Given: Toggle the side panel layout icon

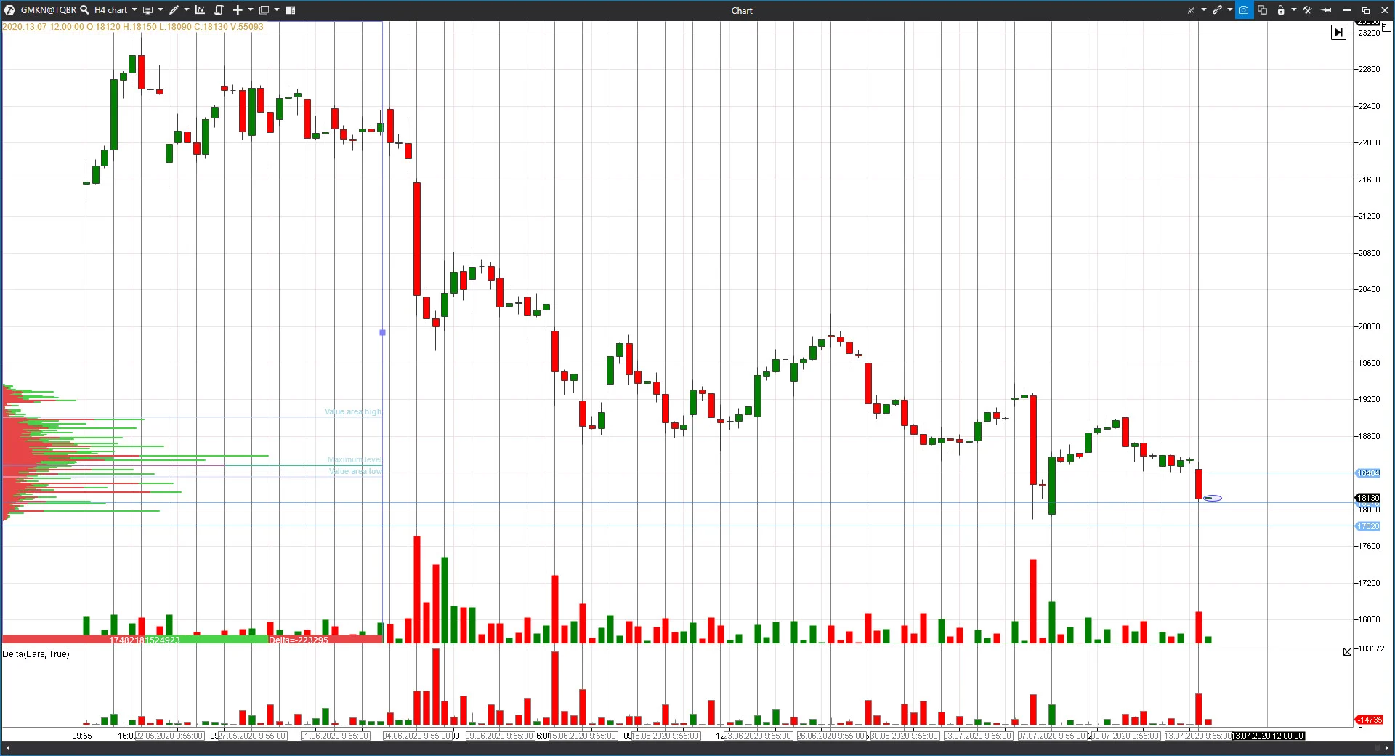Looking at the screenshot, I should click(290, 10).
